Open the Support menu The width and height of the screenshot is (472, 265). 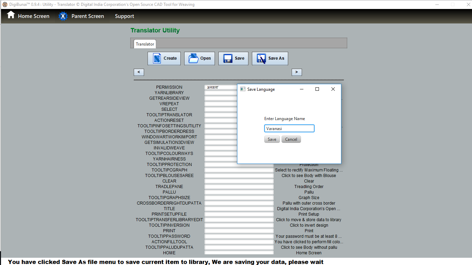pos(124,16)
